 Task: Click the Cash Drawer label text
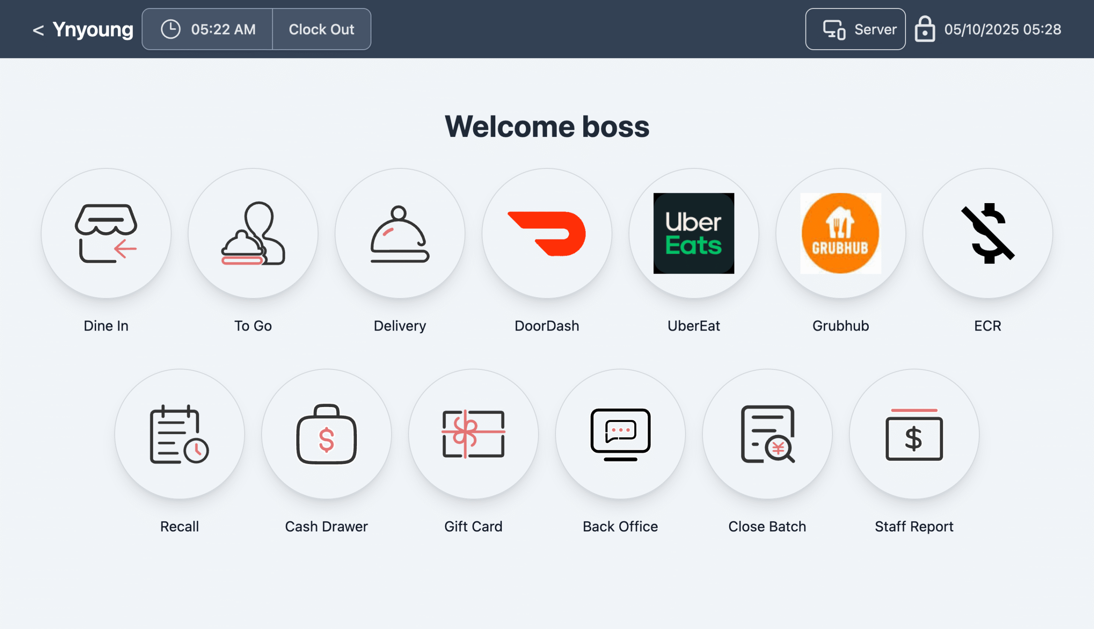[326, 527]
